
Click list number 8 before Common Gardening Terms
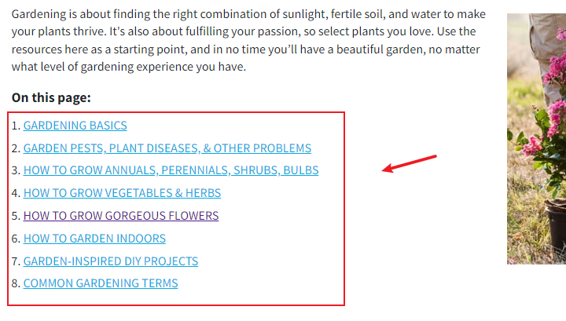click(15, 283)
